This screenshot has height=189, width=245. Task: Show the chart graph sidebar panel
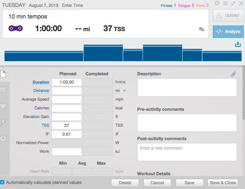[x=3, y=90]
